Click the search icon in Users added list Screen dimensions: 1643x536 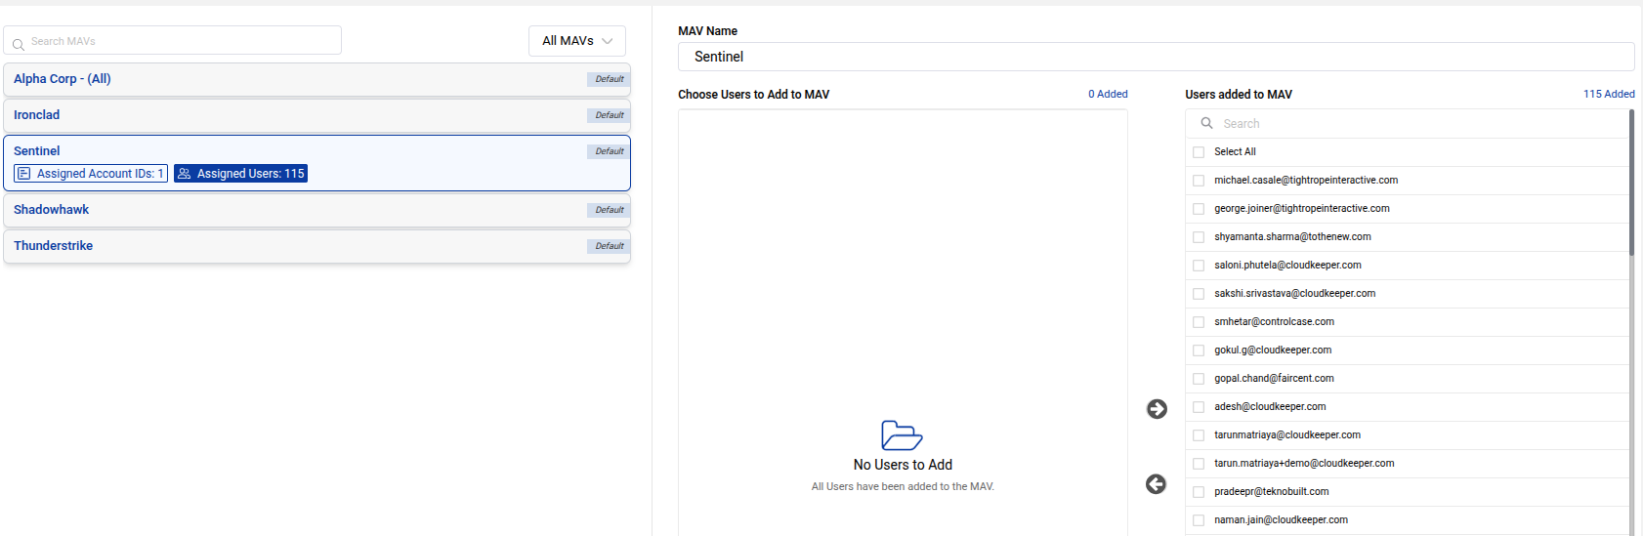tap(1207, 123)
